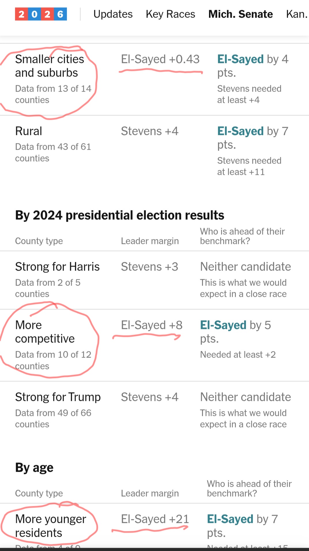Image resolution: width=309 pixels, height=551 pixels.
Task: Click the By age section heading
Action: [34, 468]
